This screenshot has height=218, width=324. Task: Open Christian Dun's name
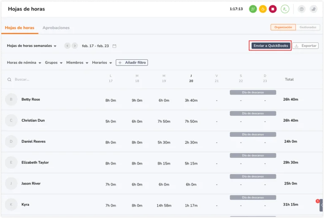click(33, 120)
